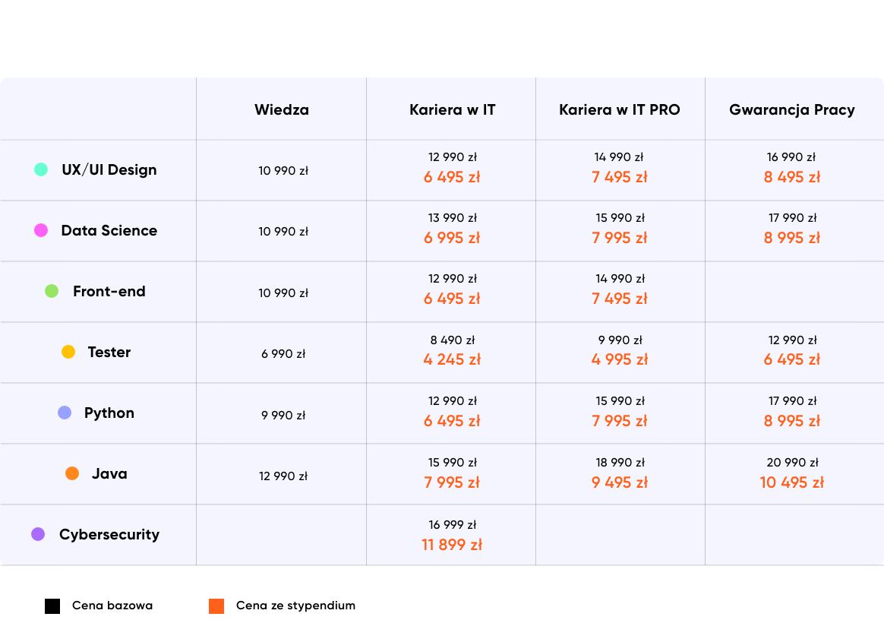Click the Java row label
The width and height of the screenshot is (884, 642).
[x=109, y=473]
